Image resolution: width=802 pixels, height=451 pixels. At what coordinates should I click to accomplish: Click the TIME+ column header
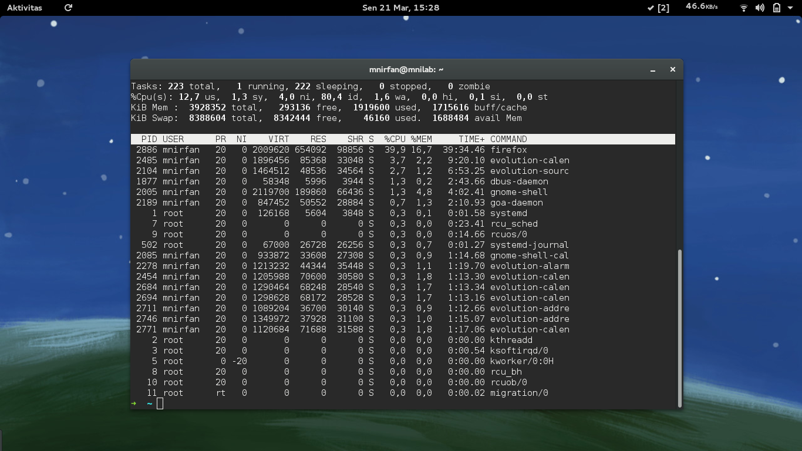(x=472, y=139)
